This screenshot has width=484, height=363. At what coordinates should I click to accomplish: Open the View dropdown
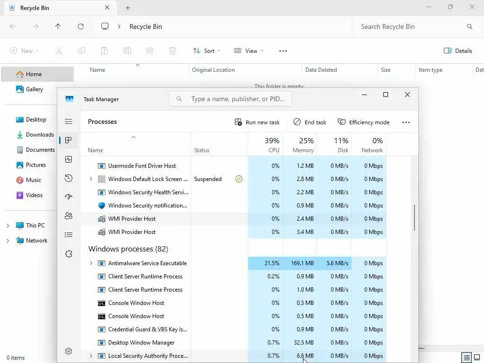tap(249, 51)
